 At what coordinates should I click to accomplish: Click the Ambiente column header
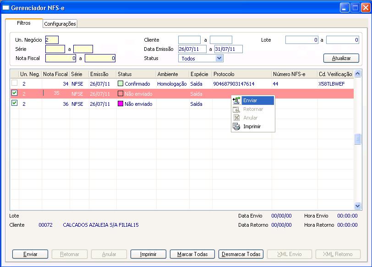point(172,74)
